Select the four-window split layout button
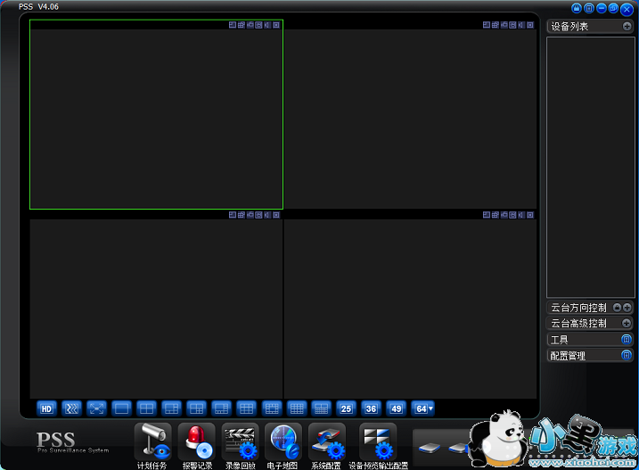This screenshot has height=470, width=639. [146, 408]
